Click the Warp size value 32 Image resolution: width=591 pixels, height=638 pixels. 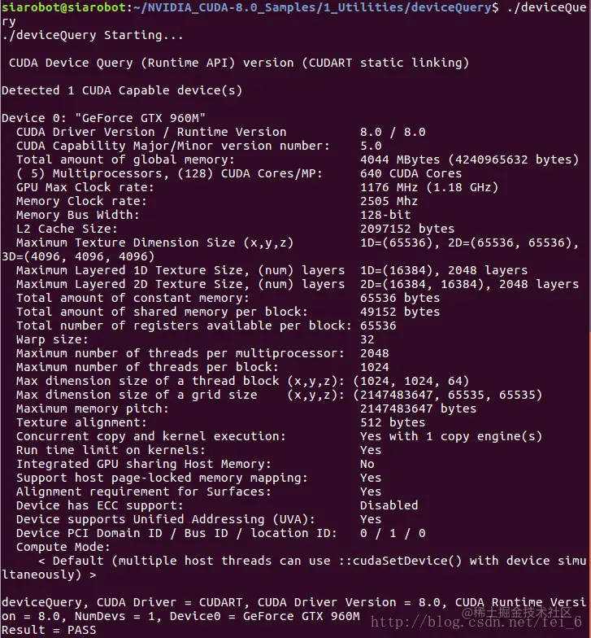(367, 339)
